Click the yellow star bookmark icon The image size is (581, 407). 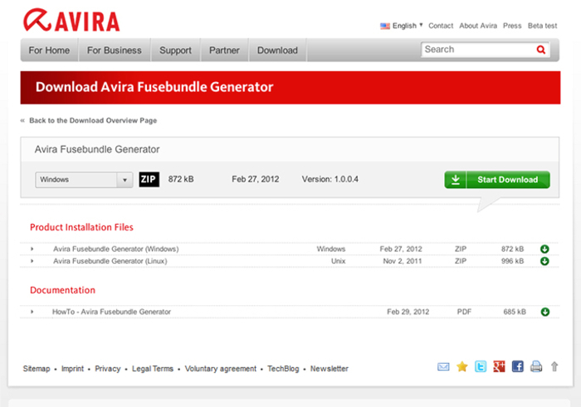coord(461,366)
